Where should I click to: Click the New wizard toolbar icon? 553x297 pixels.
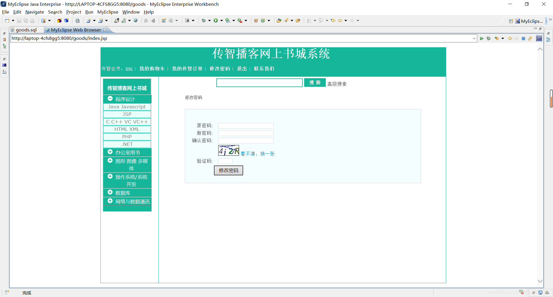tap(7, 20)
